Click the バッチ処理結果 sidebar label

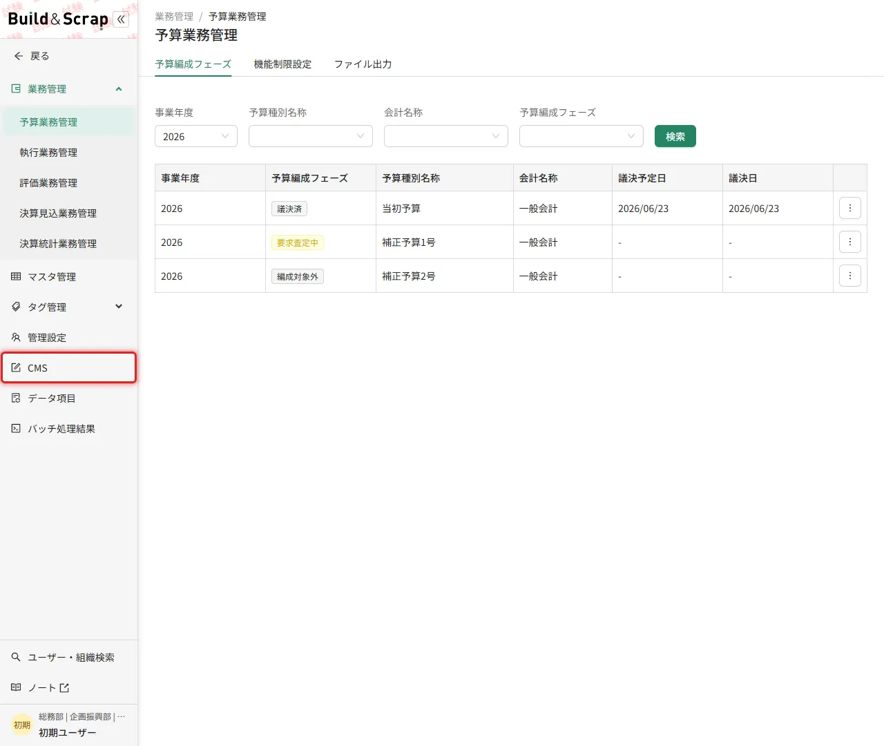[x=61, y=429]
